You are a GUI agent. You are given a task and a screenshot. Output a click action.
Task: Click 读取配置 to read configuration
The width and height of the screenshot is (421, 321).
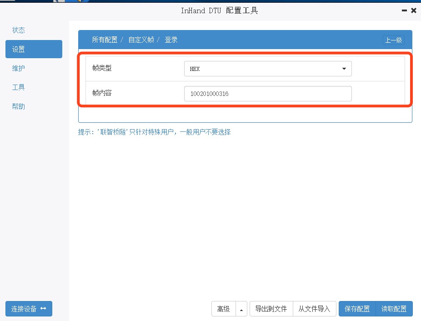point(394,309)
